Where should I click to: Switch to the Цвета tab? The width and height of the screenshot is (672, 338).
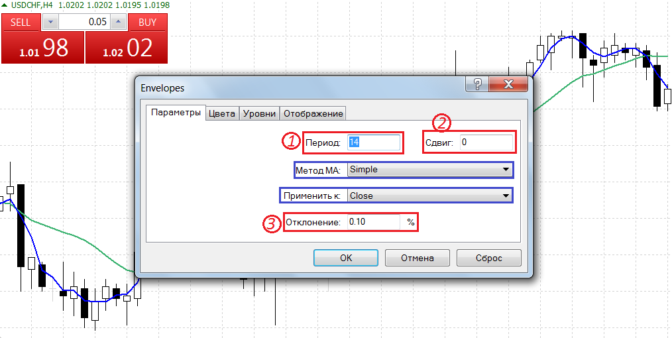coord(221,113)
